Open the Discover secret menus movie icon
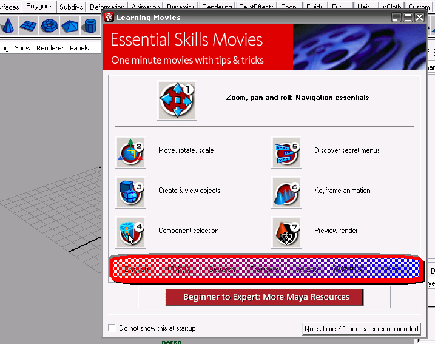435x344 pixels. [286, 152]
